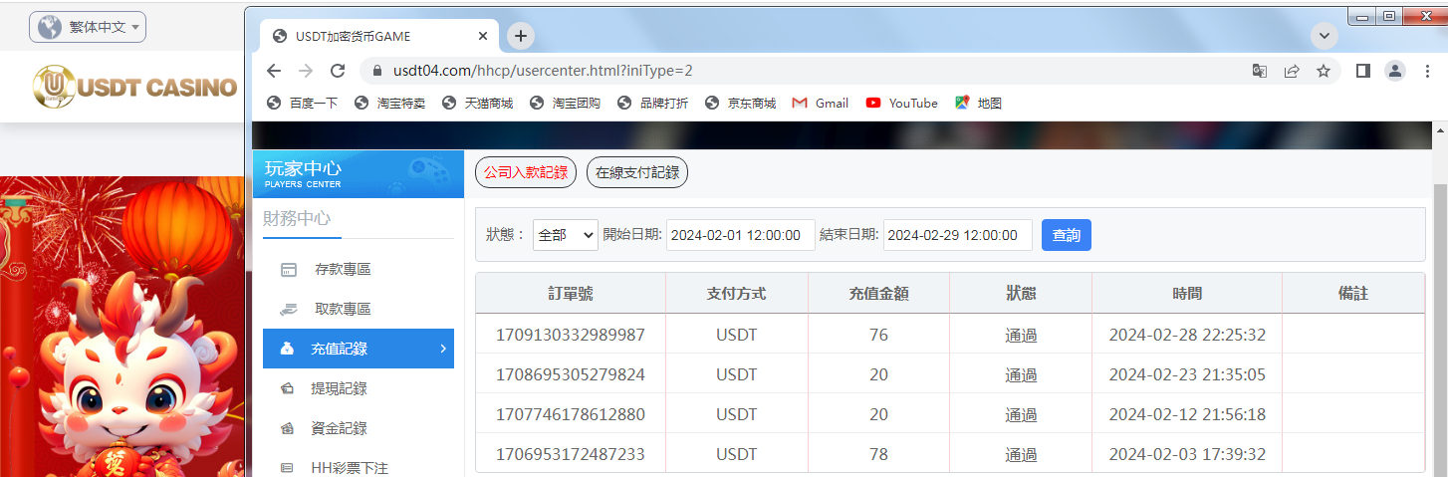Switch to 公司入款記錄 tab
The image size is (1448, 477).
(x=525, y=172)
